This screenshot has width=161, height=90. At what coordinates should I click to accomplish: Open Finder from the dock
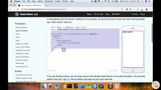[x=44, y=86]
